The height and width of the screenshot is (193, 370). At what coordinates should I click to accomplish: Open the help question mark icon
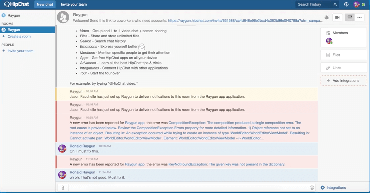[346, 4]
